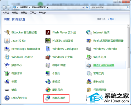131x105 pixels.
Task: Click the Realtek audio manager icon
Action: (89, 41)
